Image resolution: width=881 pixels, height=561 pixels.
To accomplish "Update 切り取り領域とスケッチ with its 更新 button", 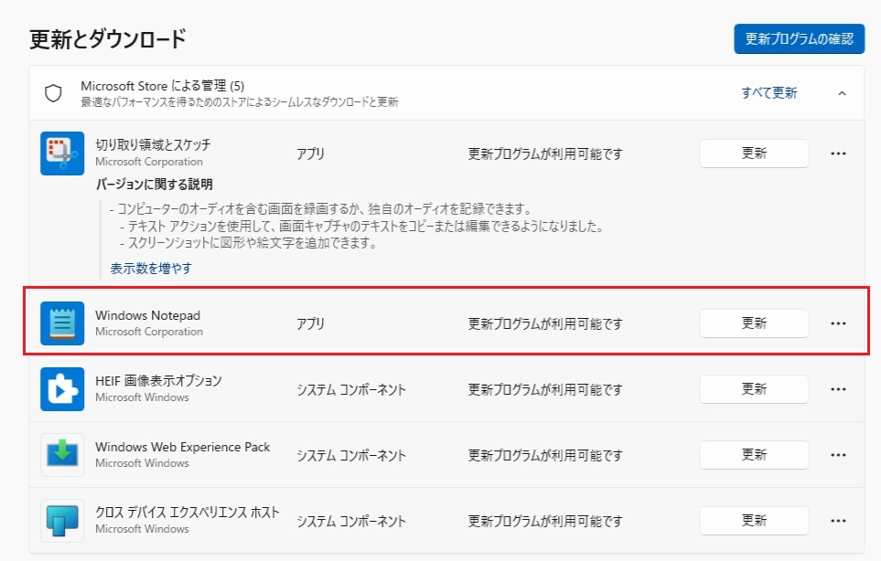I will pyautogui.click(x=754, y=153).
